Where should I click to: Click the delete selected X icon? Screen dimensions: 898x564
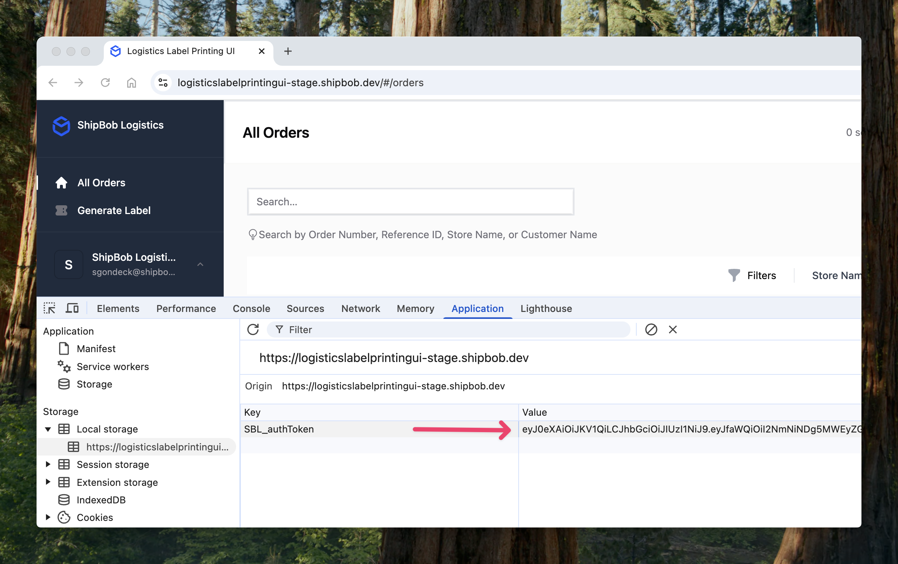[x=672, y=329]
